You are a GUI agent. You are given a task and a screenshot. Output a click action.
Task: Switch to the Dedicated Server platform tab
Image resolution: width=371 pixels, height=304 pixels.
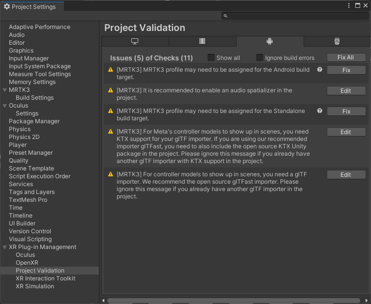tap(202, 41)
